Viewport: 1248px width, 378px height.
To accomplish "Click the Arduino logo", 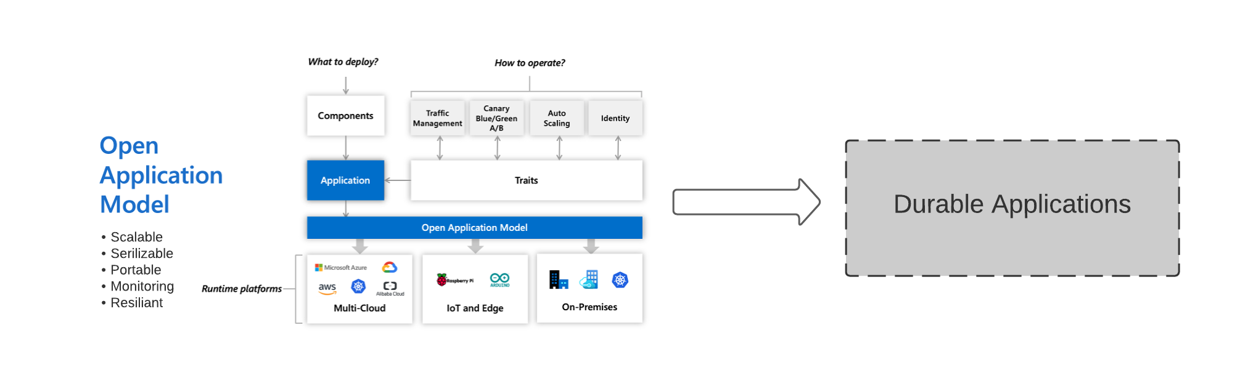I will (x=499, y=279).
